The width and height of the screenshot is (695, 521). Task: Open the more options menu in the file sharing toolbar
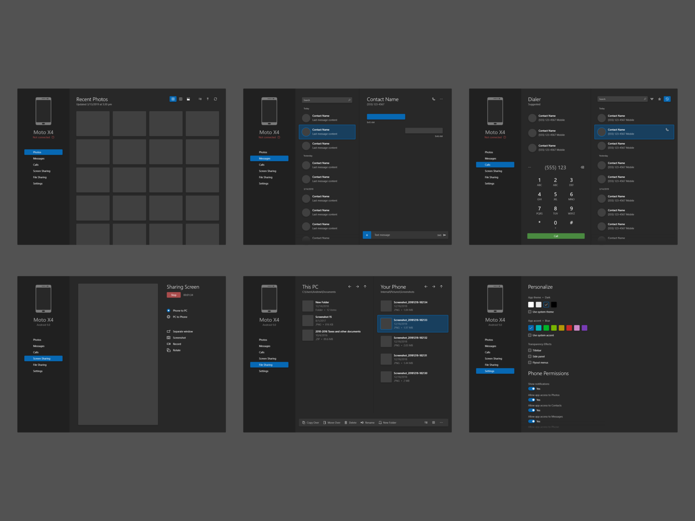[x=441, y=422]
